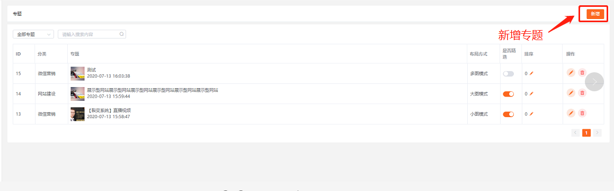The image size is (614, 191).
Task: Open the 全部专题 category dropdown
Action: 33,34
